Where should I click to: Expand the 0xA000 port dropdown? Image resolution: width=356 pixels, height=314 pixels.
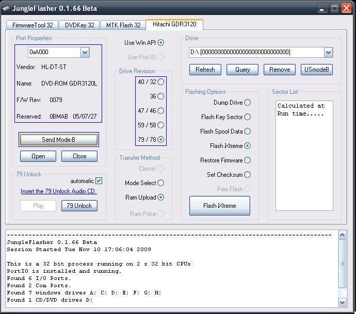[x=85, y=52]
